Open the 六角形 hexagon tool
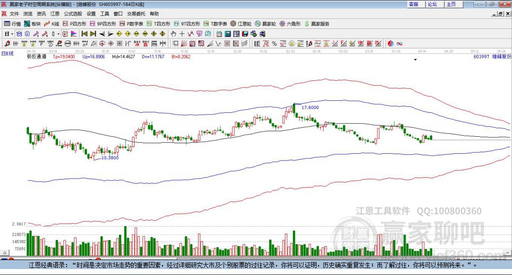The width and height of the screenshot is (512, 275). pyautogui.click(x=290, y=24)
